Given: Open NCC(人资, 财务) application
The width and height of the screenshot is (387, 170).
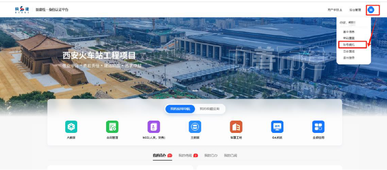Looking at the screenshot, I should click(154, 127).
